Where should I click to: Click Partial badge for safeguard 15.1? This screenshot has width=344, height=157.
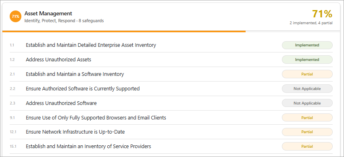pyautogui.click(x=307, y=147)
